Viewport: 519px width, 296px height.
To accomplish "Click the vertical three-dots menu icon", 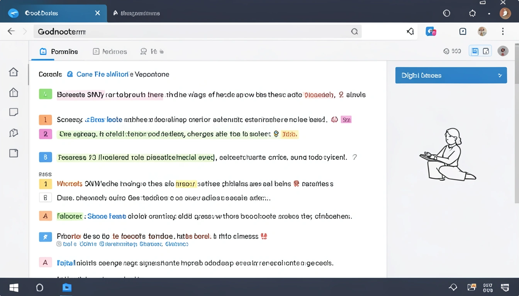I will coord(502,32).
